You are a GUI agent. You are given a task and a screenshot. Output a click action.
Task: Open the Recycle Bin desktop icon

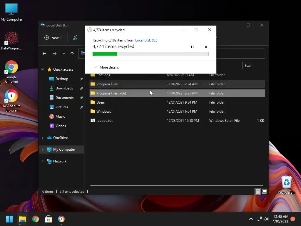(286, 185)
